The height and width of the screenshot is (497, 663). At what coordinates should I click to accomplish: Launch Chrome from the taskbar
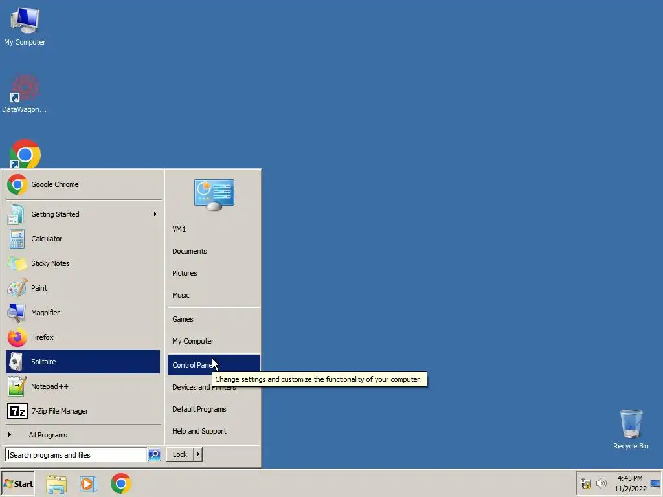(121, 483)
